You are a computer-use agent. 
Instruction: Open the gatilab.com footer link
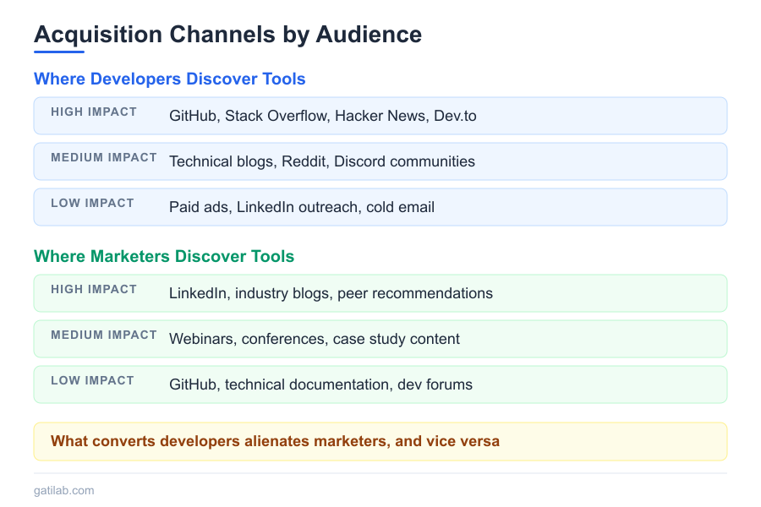(x=63, y=490)
